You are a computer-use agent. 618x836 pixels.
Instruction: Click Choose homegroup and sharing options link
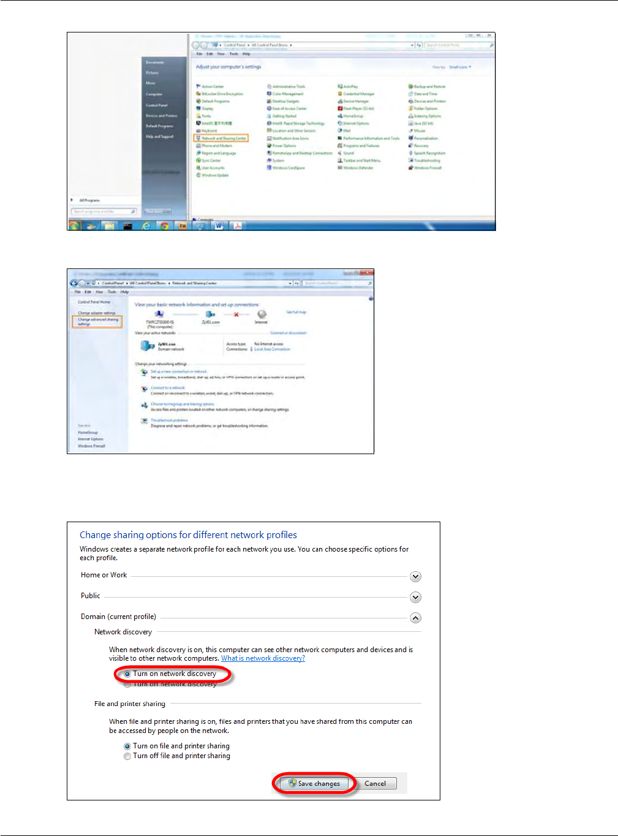click(x=183, y=405)
